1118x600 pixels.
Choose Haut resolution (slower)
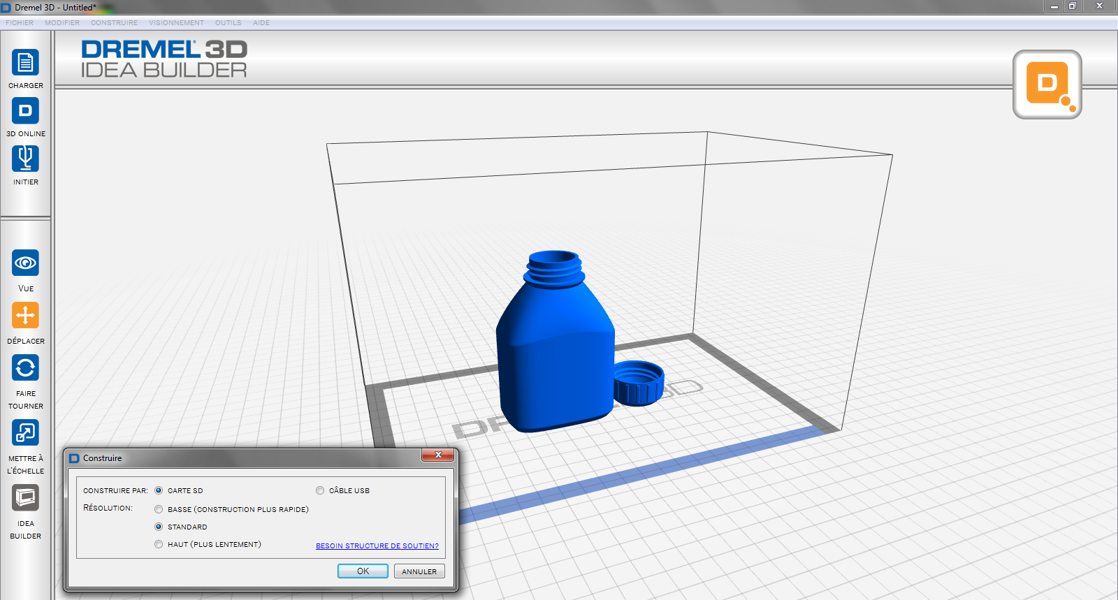click(159, 544)
